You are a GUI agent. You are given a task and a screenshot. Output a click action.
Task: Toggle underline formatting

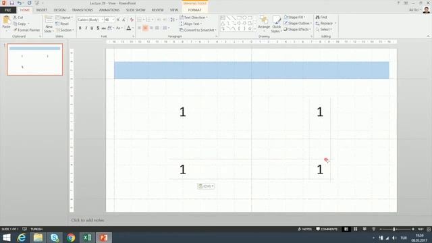pos(92,28)
